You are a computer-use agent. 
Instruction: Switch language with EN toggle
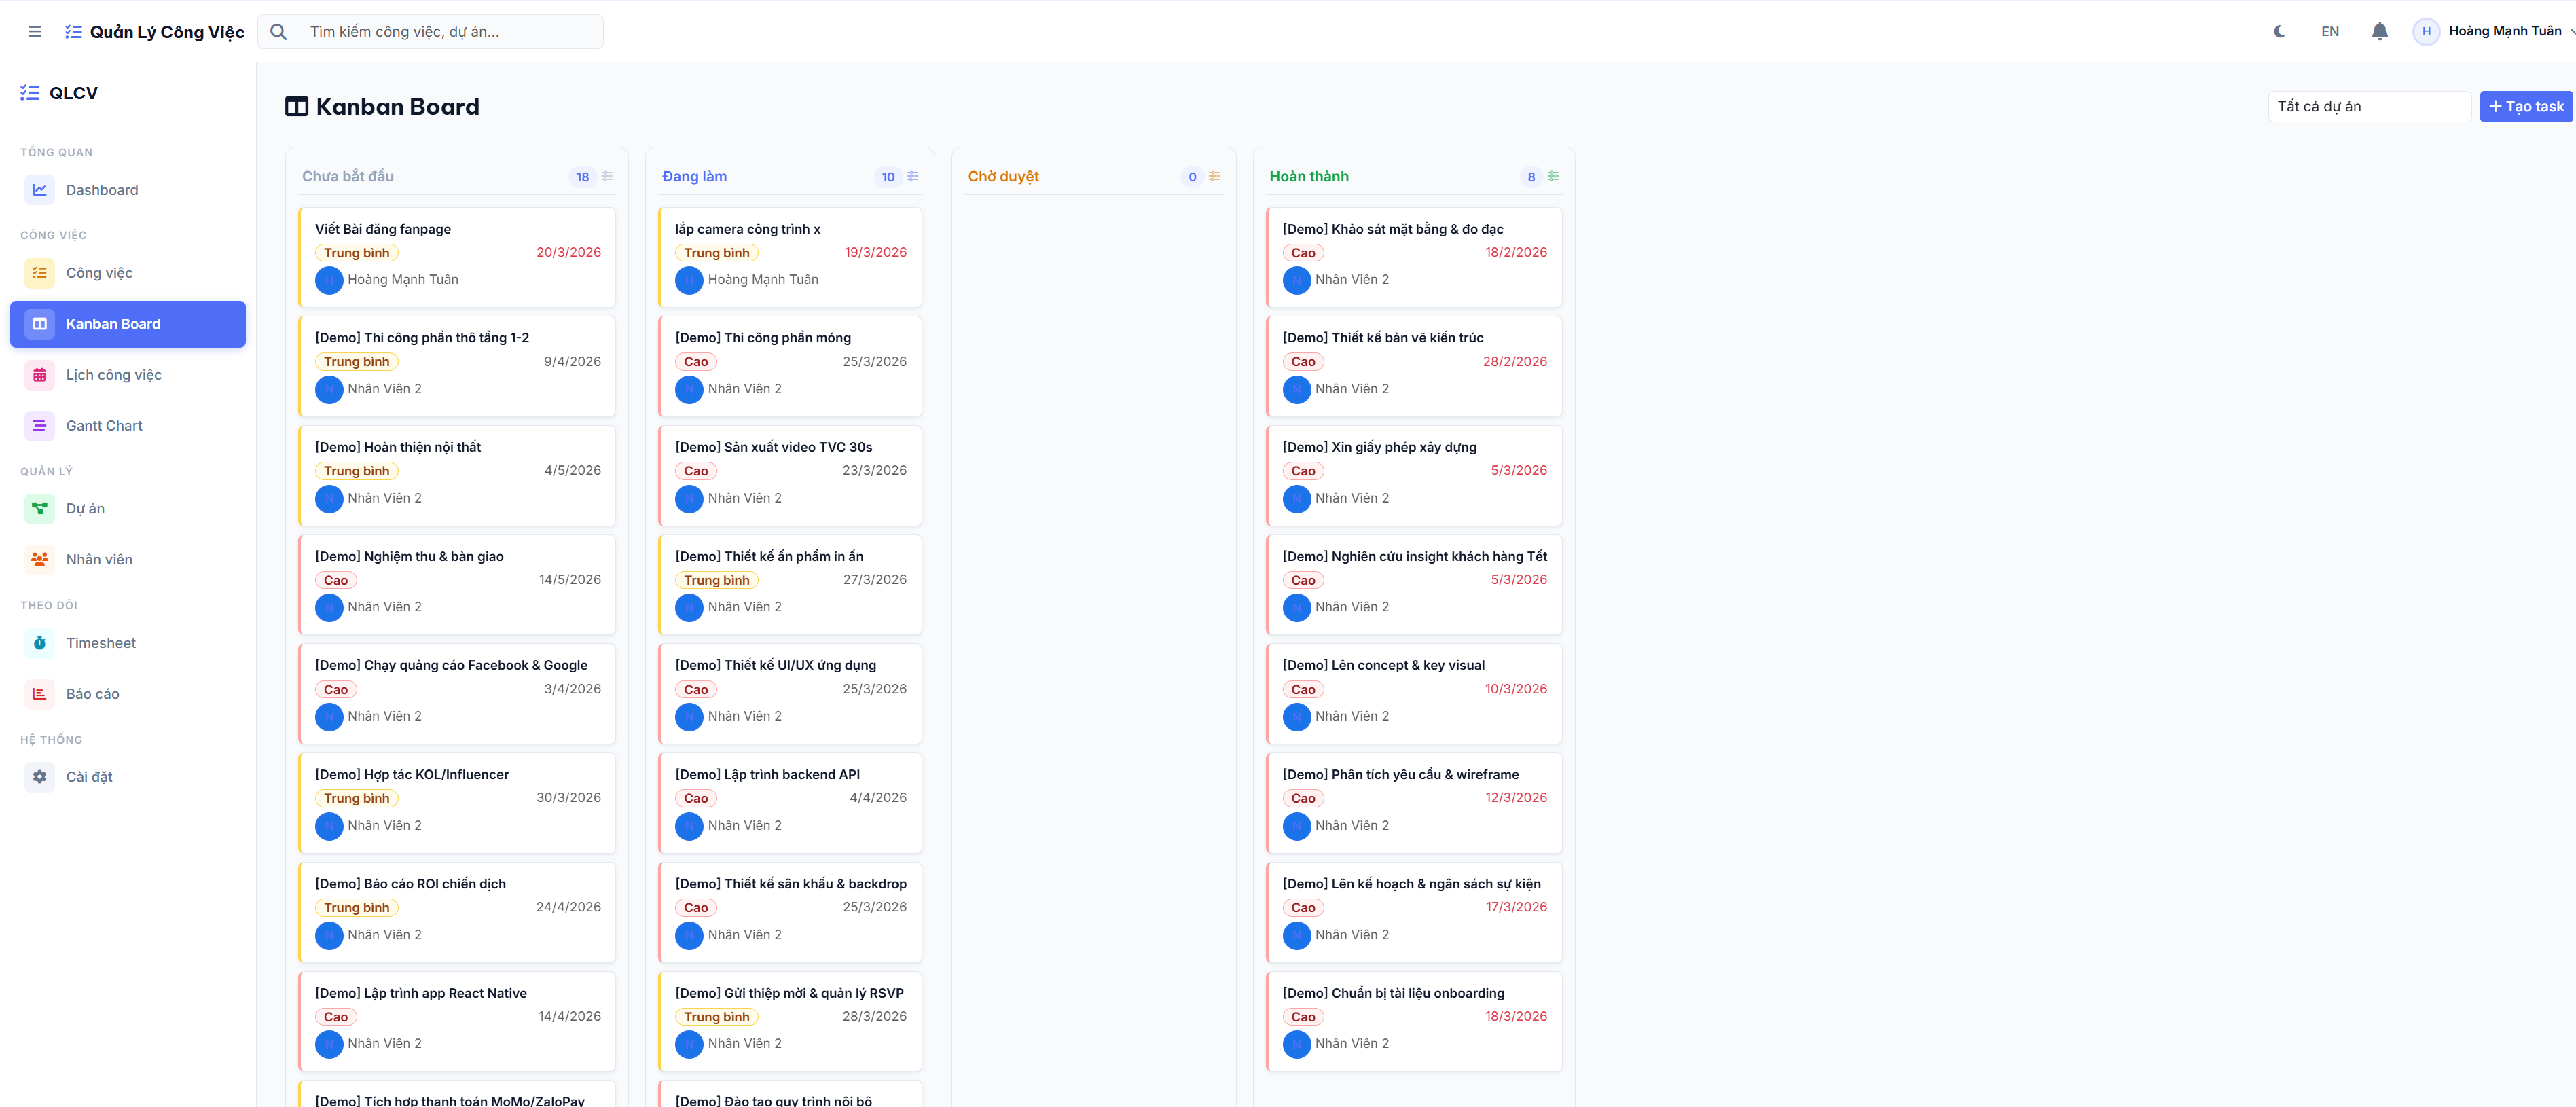pos(2329,31)
